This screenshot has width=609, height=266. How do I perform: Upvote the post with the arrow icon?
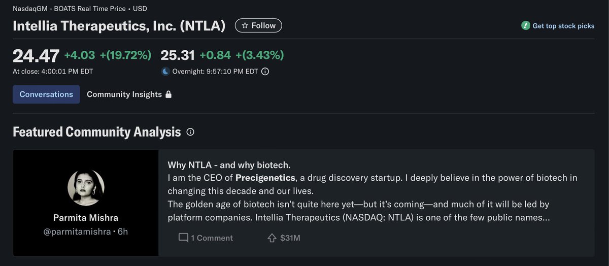pos(272,238)
